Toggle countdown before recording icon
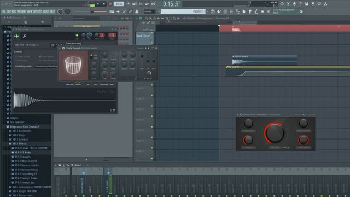Image resolution: width=350 pixels, height=197 pixels. (141, 4)
